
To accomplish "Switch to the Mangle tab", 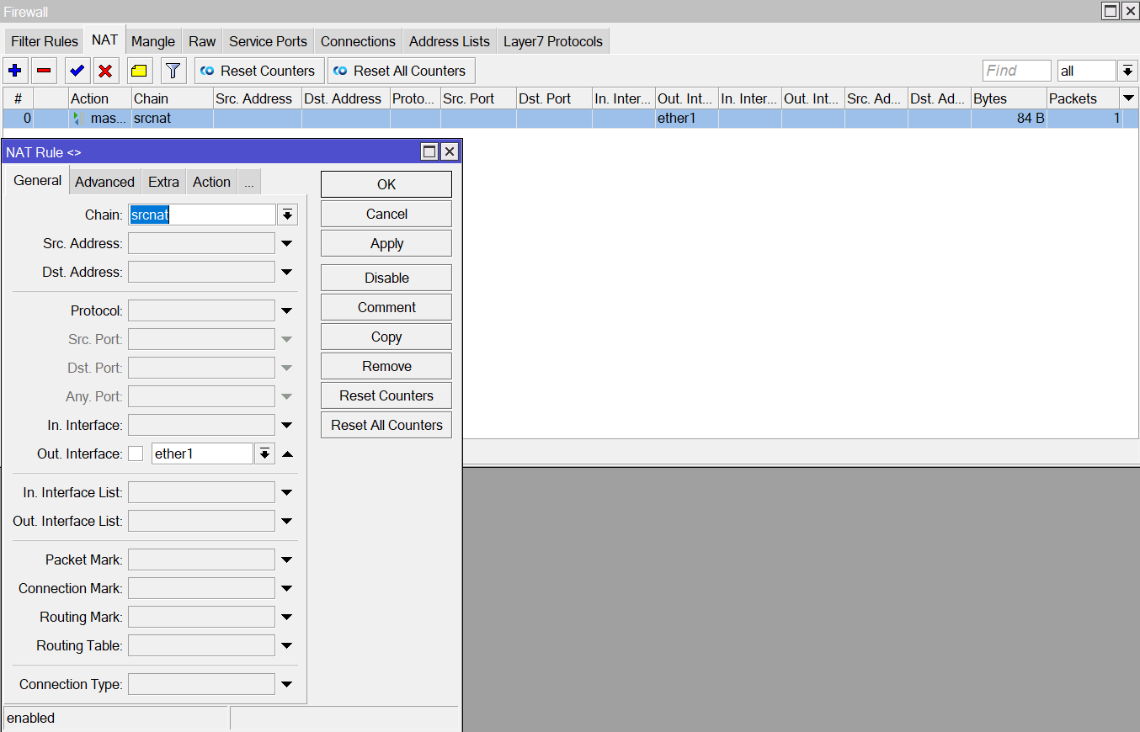I will [x=153, y=40].
